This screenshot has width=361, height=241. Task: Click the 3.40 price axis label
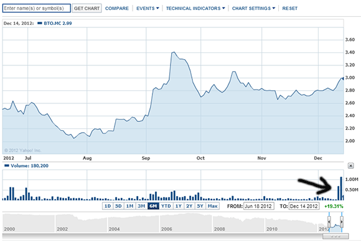point(350,52)
